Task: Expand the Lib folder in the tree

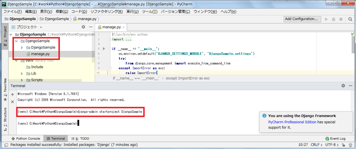Action: (x=22, y=73)
